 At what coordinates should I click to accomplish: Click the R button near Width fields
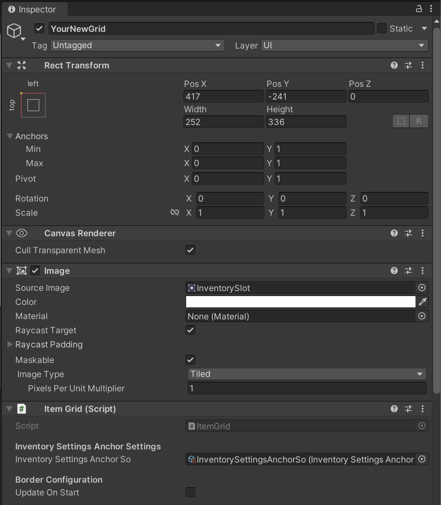click(419, 121)
